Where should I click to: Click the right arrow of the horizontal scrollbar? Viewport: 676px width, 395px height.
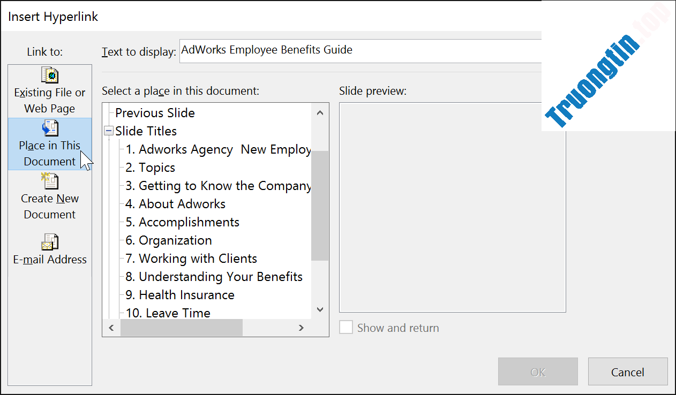pyautogui.click(x=301, y=327)
